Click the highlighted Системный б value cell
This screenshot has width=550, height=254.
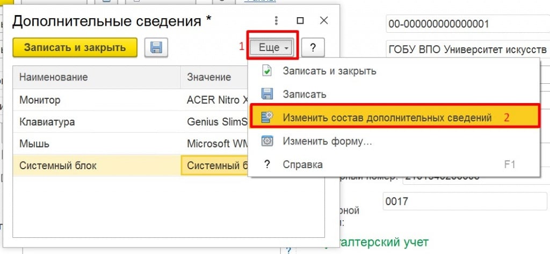[214, 165]
